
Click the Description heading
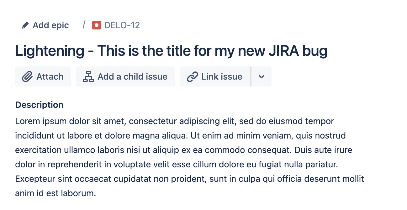click(x=39, y=105)
